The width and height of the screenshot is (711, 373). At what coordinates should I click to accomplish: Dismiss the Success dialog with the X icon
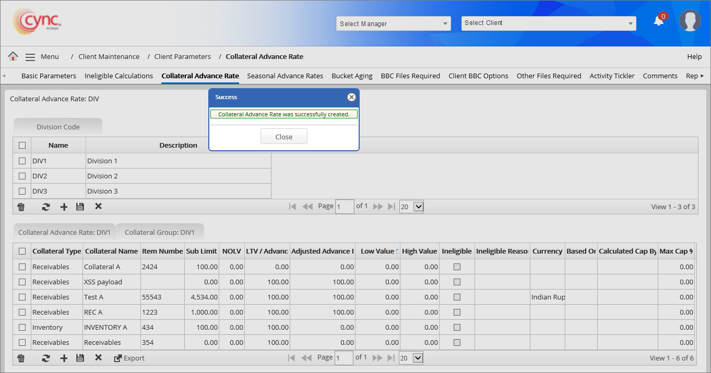coord(351,97)
